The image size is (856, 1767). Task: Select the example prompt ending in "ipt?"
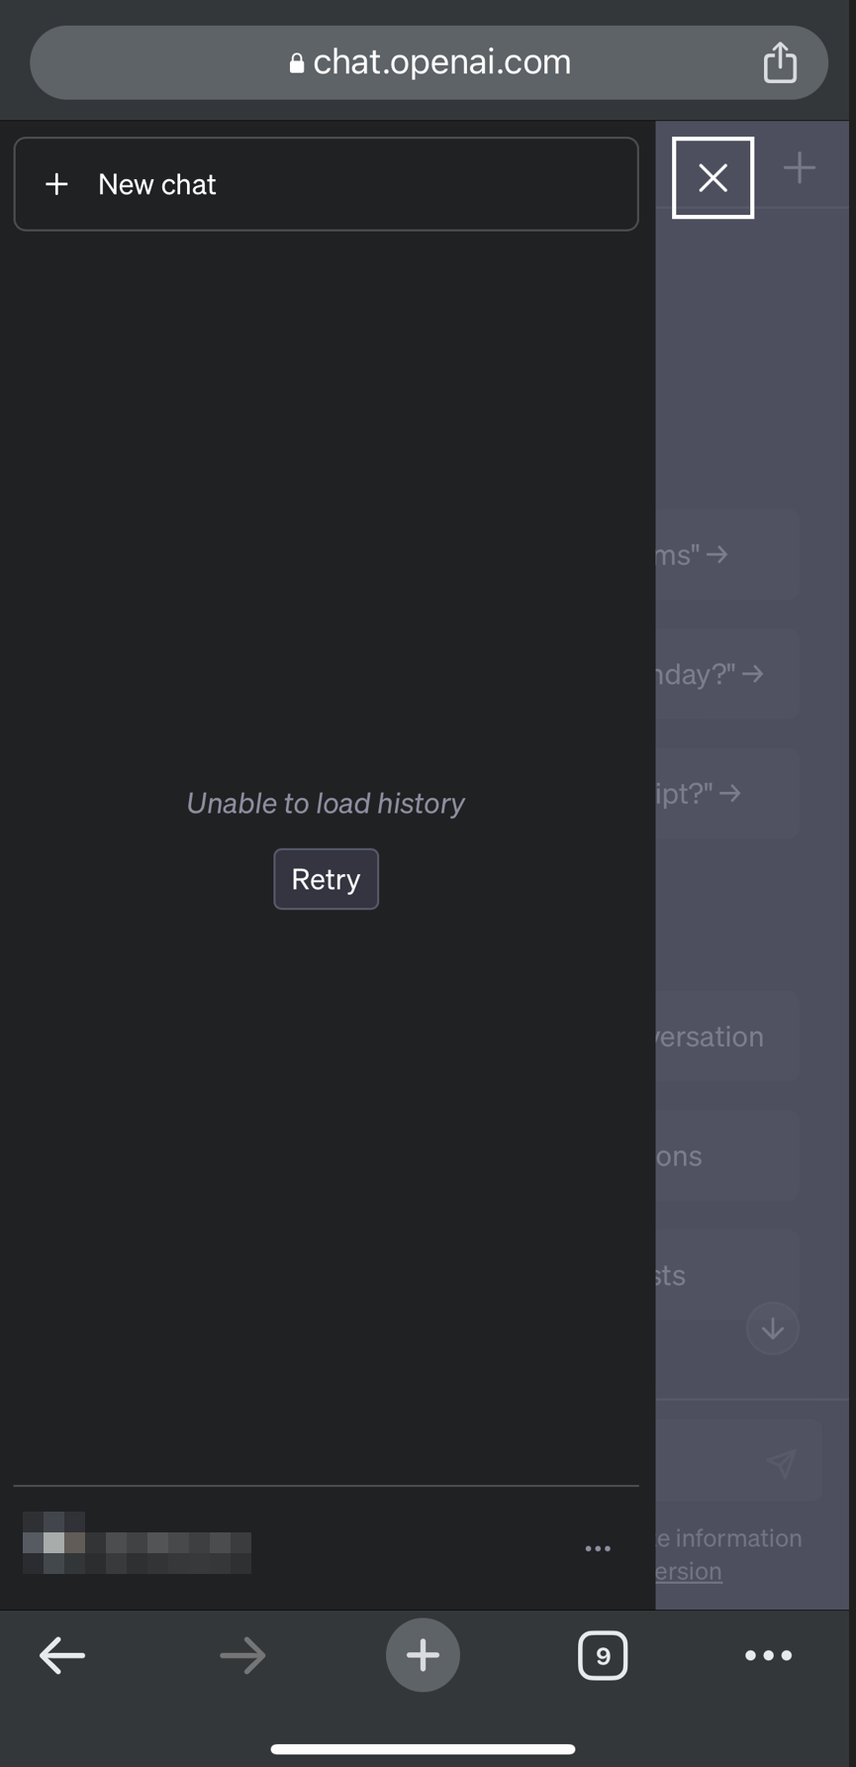click(x=727, y=793)
